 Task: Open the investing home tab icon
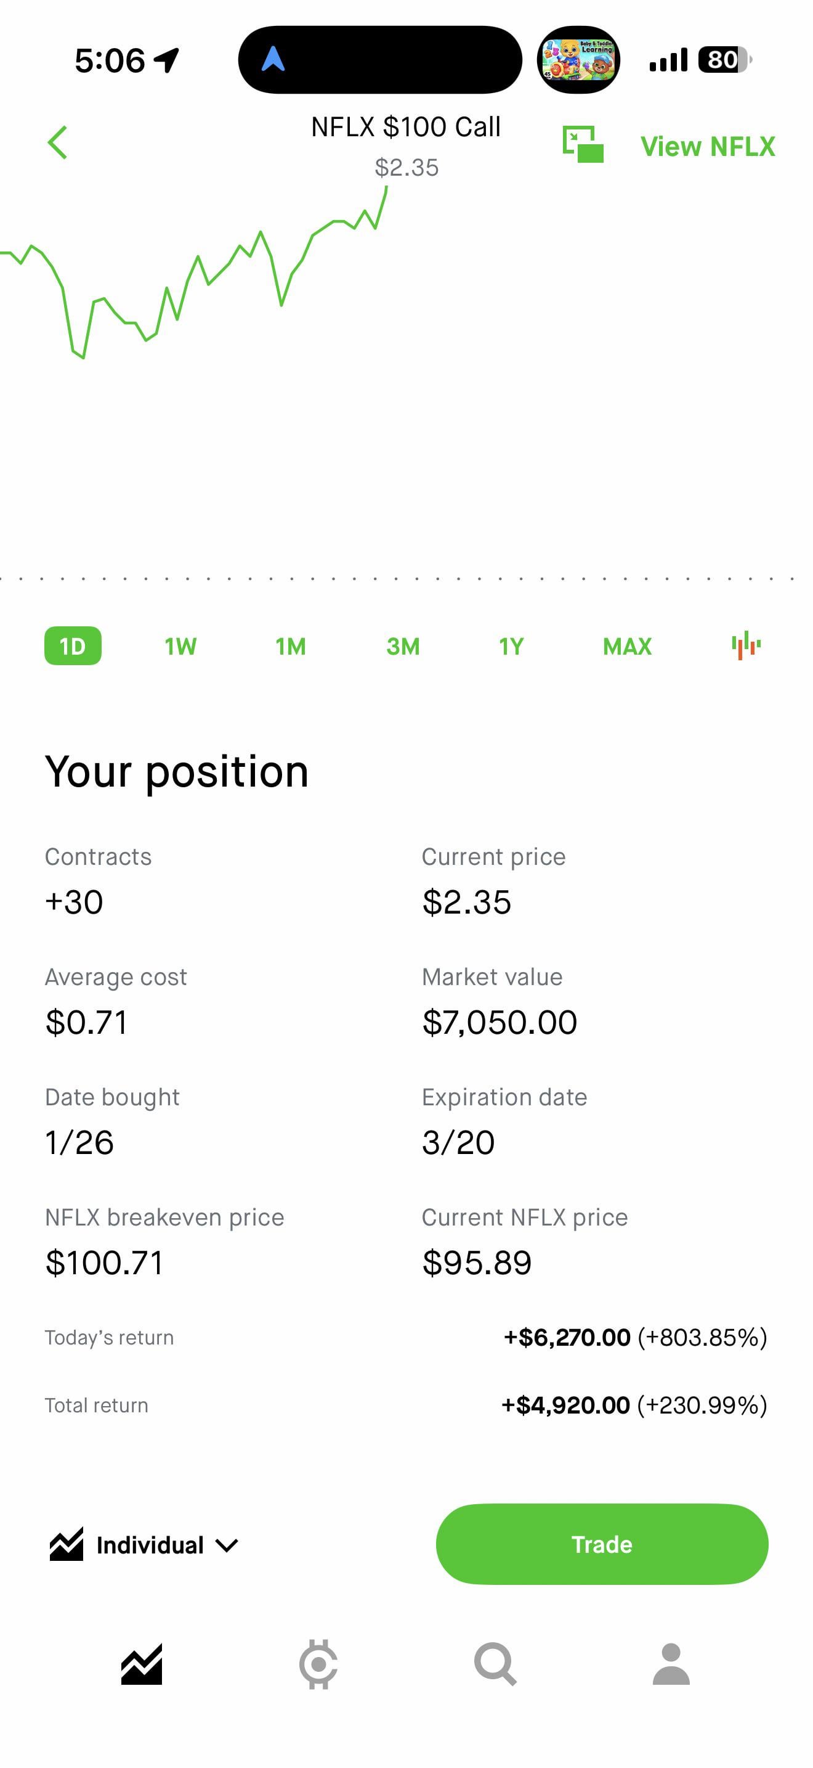pyautogui.click(x=142, y=1664)
